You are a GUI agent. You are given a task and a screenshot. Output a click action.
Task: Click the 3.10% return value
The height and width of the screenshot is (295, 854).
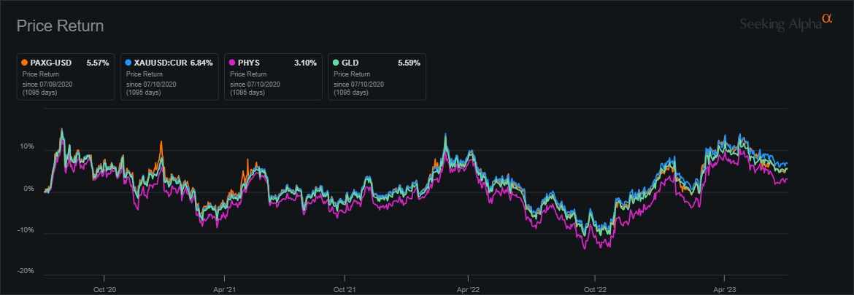[306, 63]
